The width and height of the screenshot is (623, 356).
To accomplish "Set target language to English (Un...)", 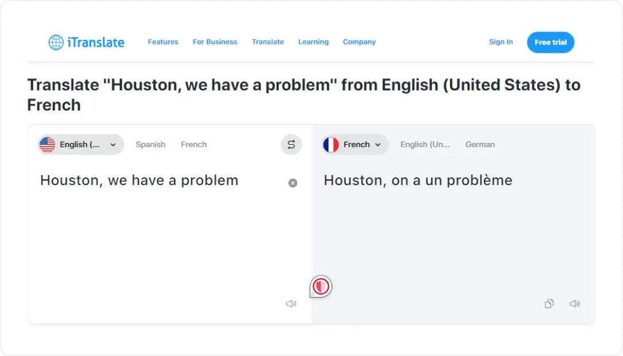I will pos(425,145).
